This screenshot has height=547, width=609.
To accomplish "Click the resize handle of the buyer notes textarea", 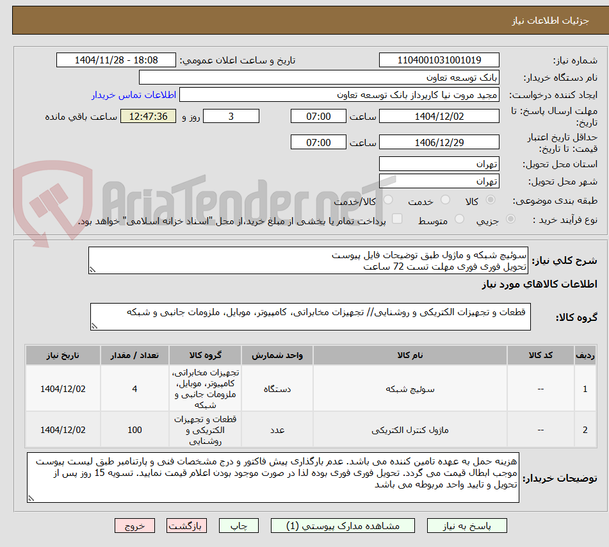I will (31, 498).
